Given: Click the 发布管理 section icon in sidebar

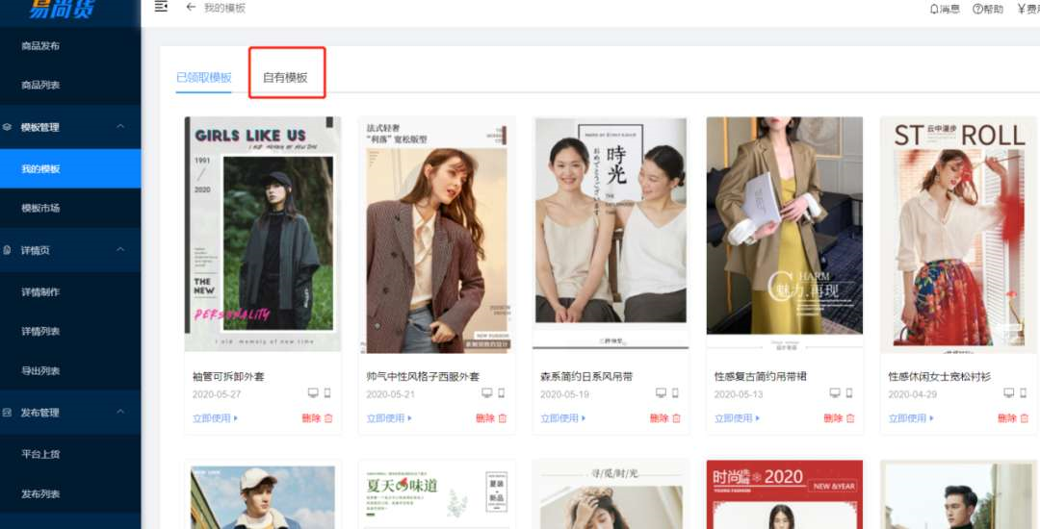Looking at the screenshot, I should tap(8, 412).
